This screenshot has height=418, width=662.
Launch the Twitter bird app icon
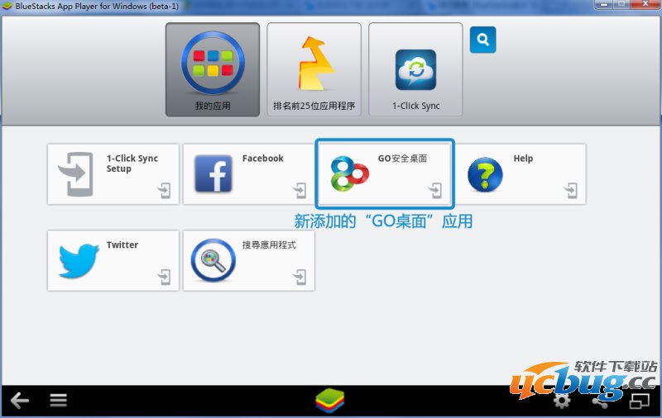click(x=79, y=260)
